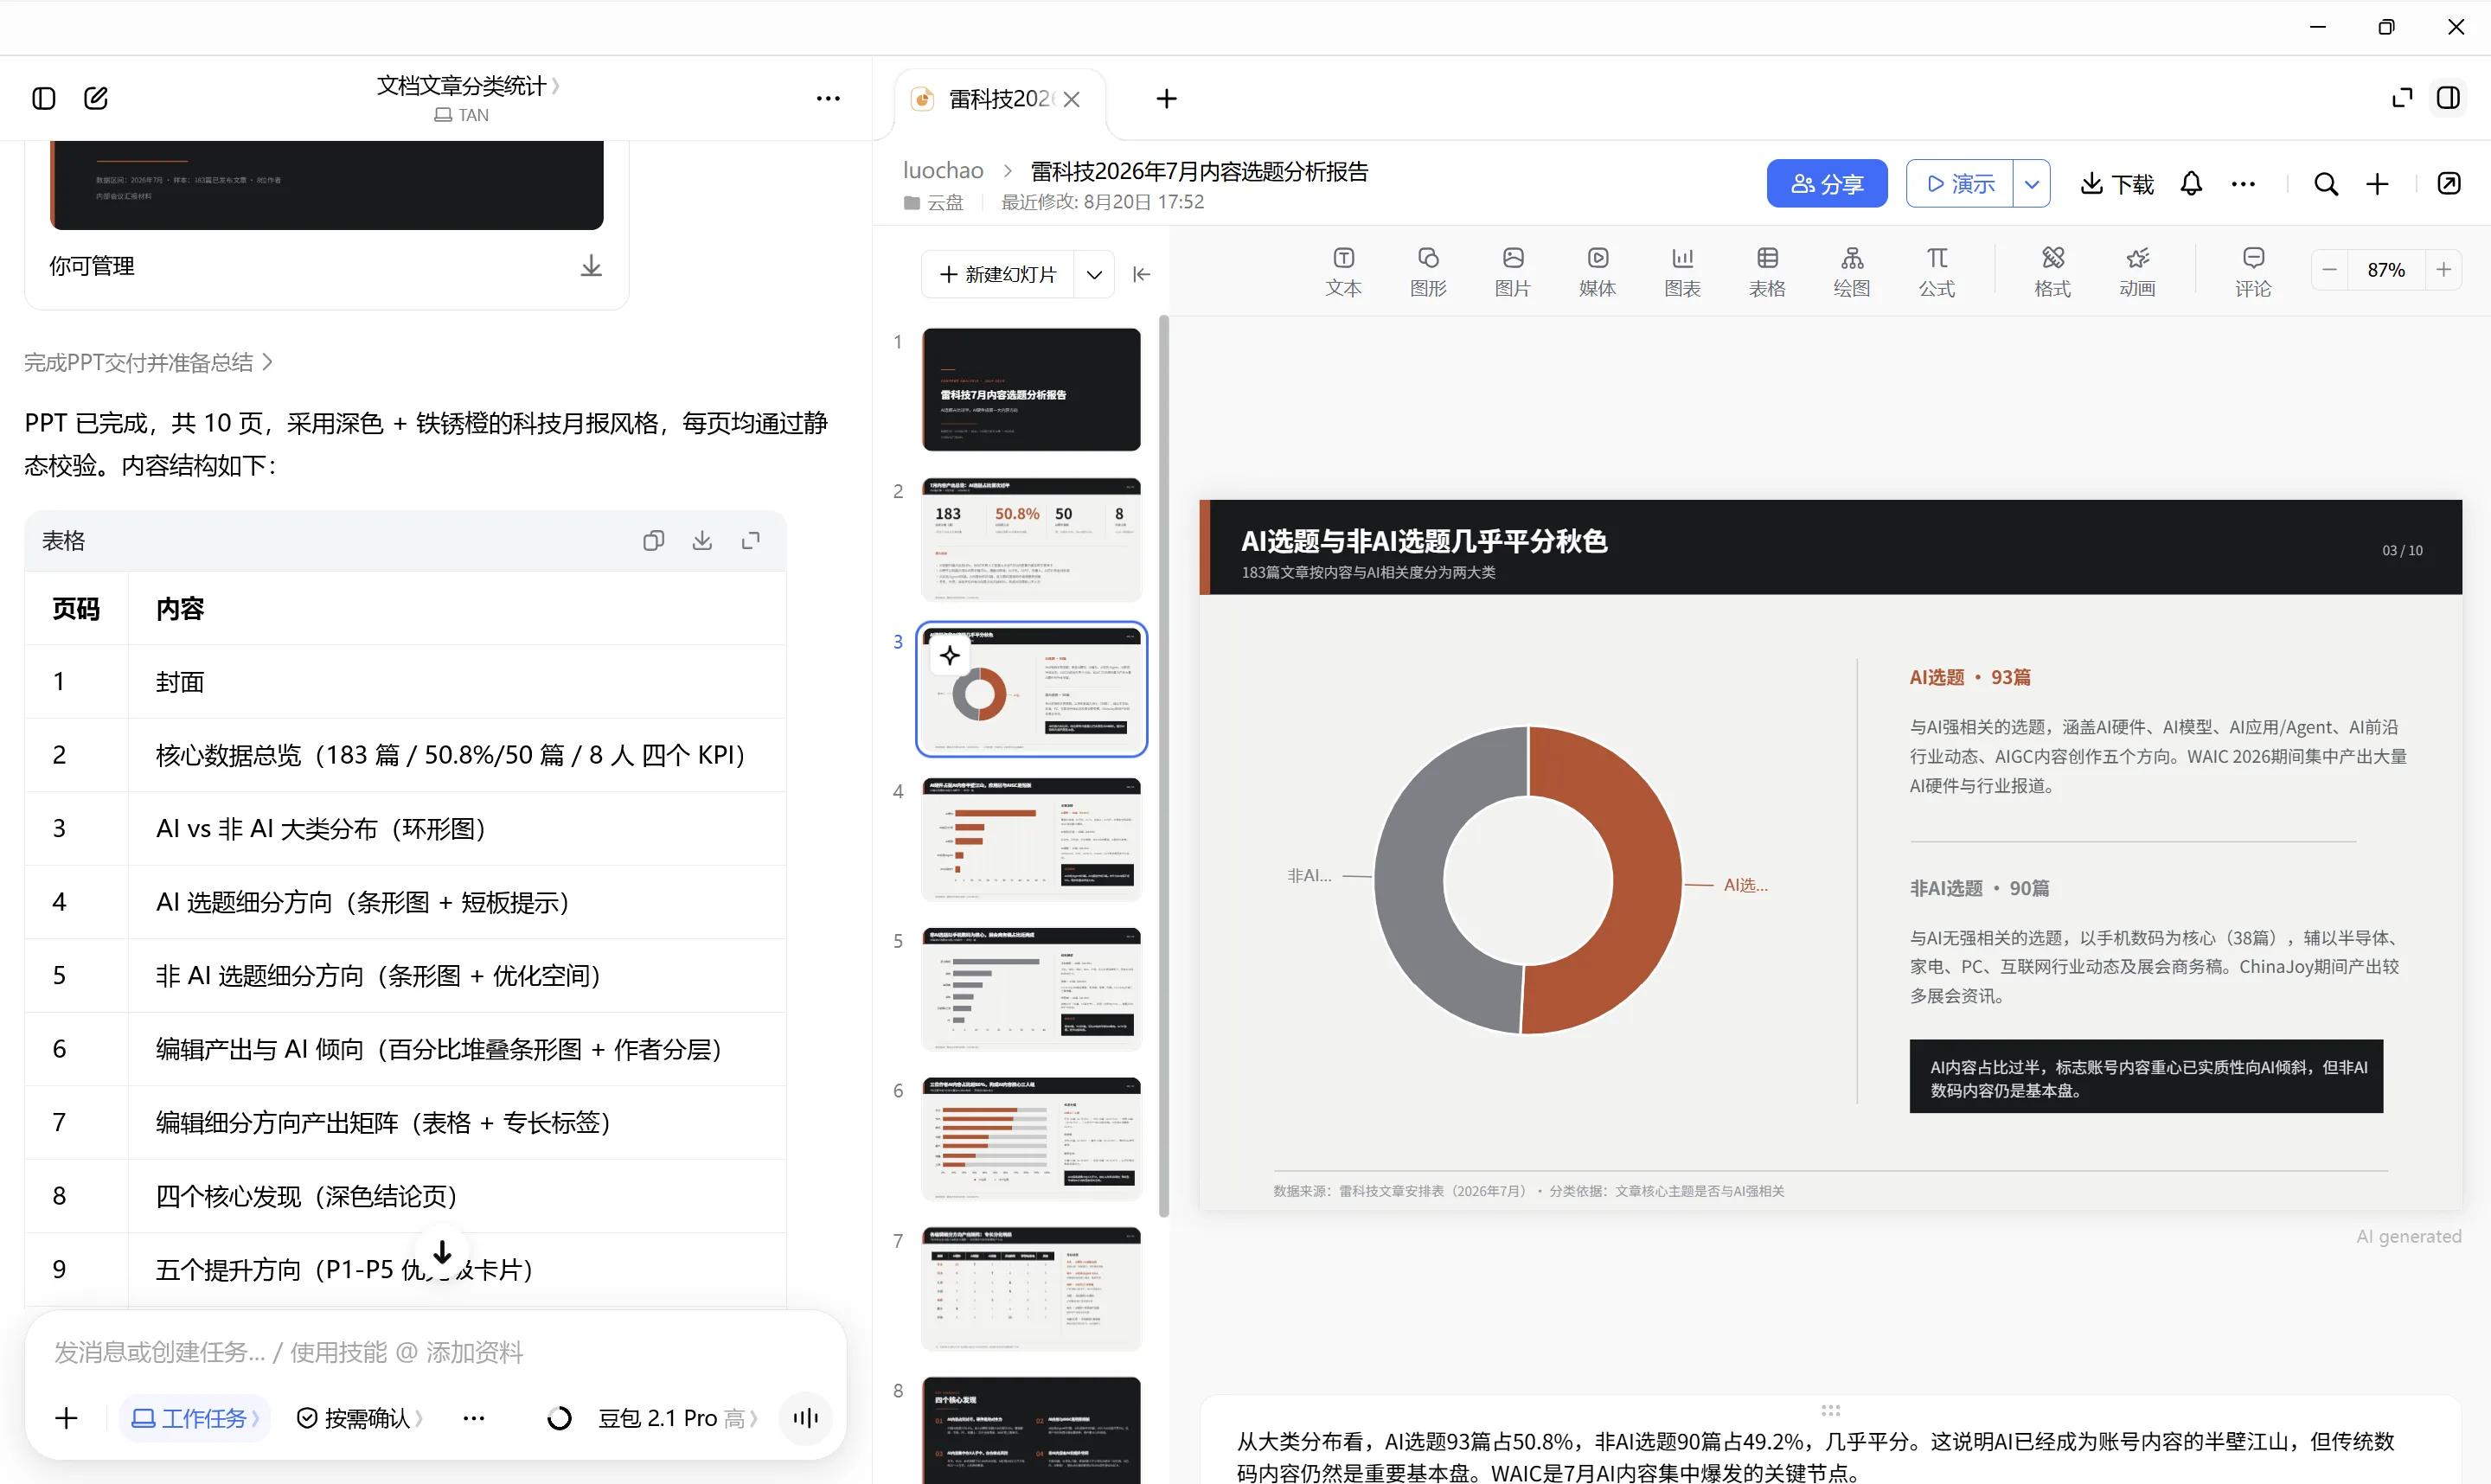Copy the 表格 table contents
This screenshot has width=2491, height=1484.
point(653,541)
